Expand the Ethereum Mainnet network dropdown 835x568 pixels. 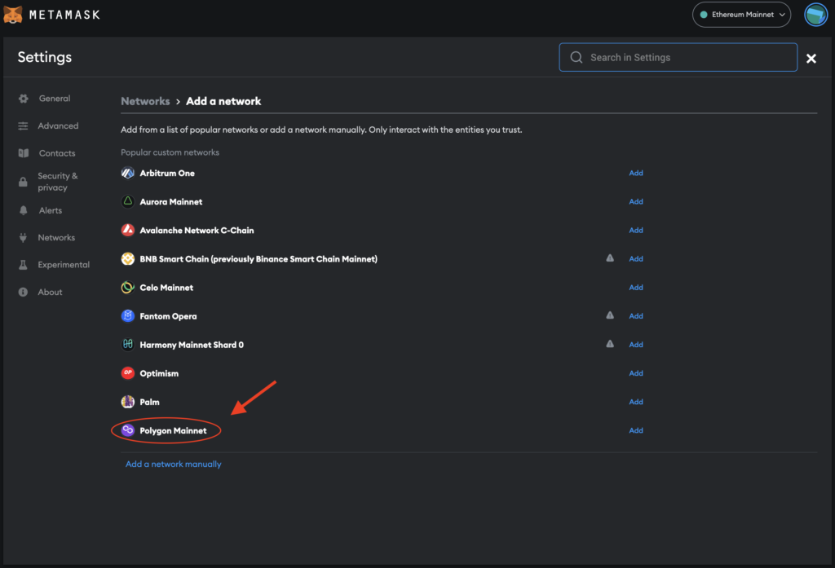click(742, 15)
